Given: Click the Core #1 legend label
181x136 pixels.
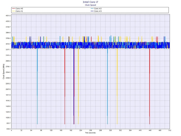Looking at the screenshot, I should [19, 11].
